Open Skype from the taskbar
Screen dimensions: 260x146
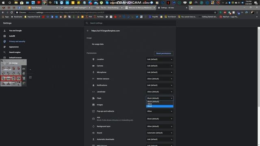107,3
